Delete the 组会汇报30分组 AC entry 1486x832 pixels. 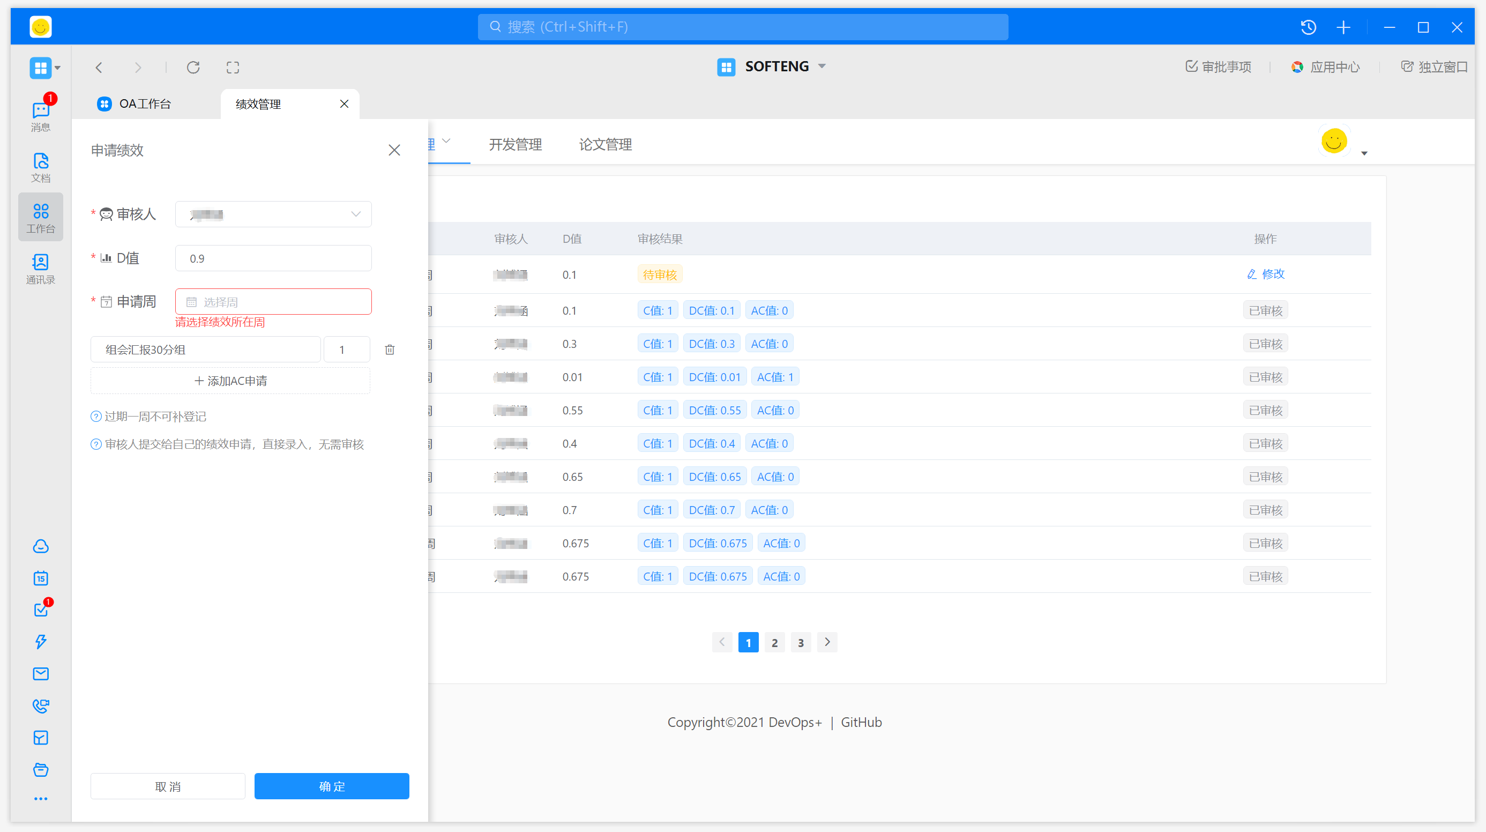tap(390, 350)
